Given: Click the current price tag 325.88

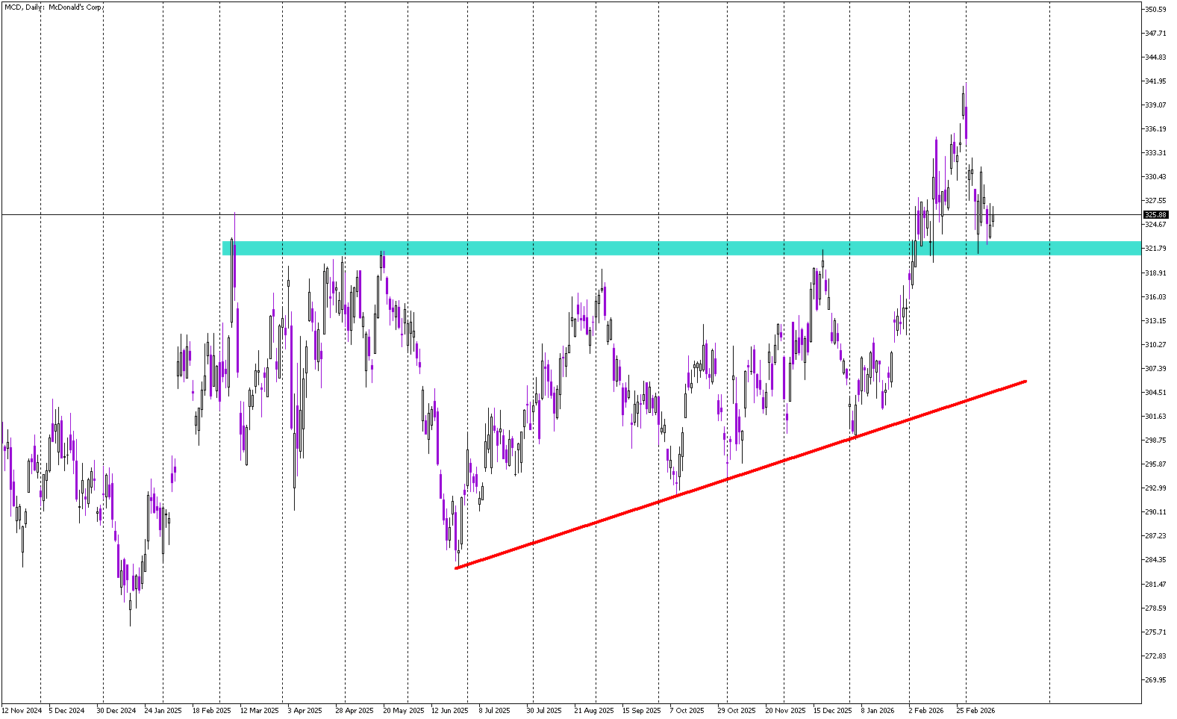Looking at the screenshot, I should 1155,215.
